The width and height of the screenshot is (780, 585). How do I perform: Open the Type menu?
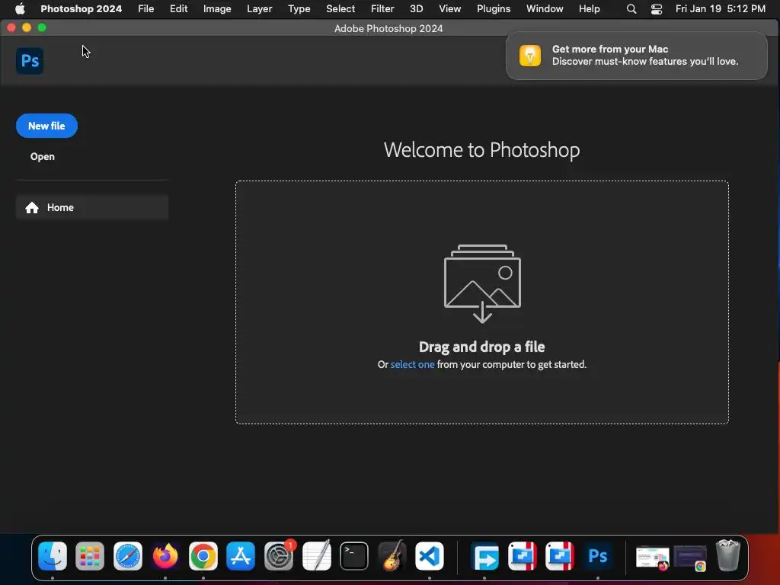(299, 9)
